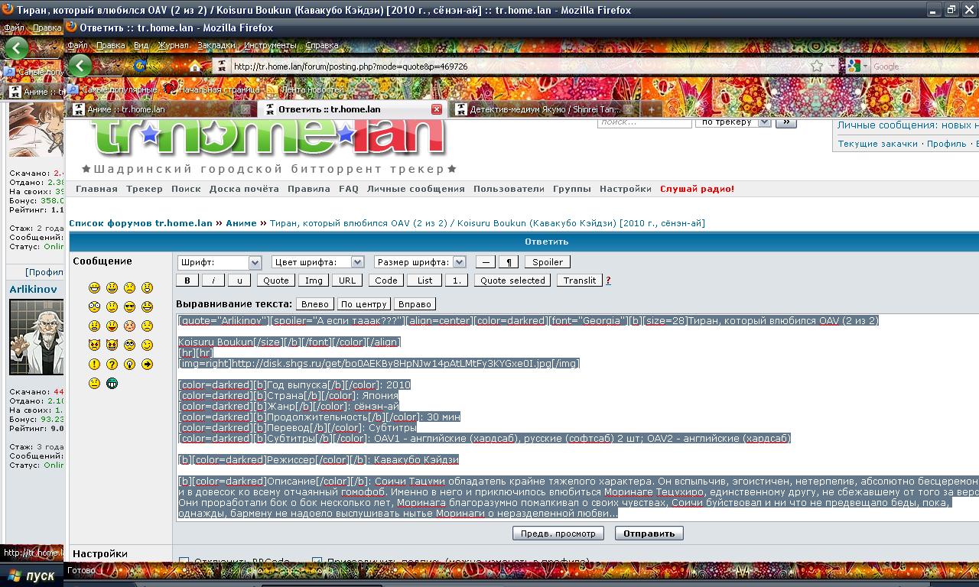Click the Translit button
Viewport: 979px width, 587px height.
[x=580, y=281]
